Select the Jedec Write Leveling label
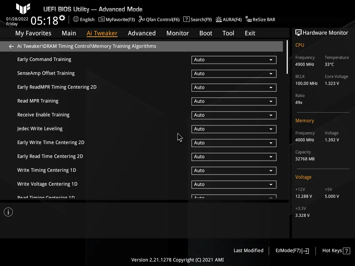This screenshot has height=266, width=355. 40,129
